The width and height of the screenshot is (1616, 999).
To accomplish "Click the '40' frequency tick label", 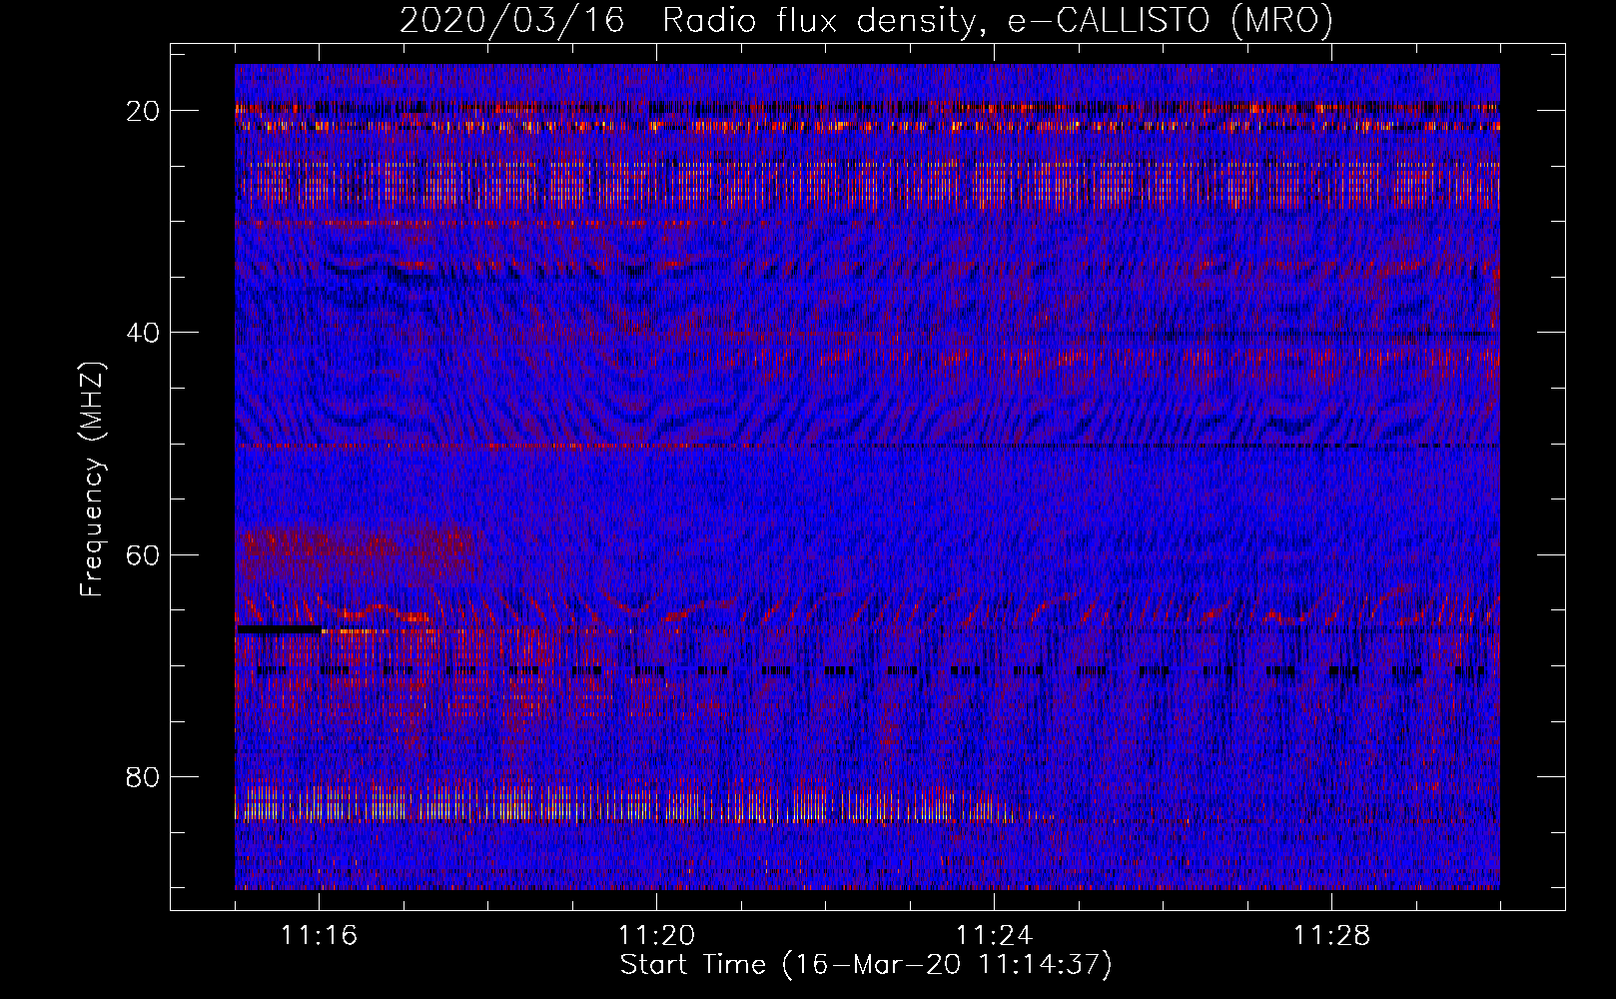I will point(143,333).
